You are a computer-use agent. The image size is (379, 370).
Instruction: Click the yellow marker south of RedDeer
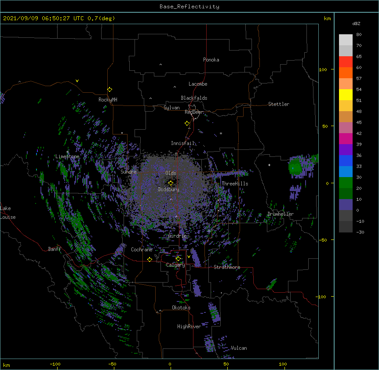click(x=187, y=123)
